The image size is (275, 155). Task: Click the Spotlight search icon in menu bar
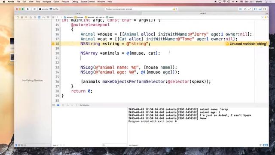click(266, 2)
